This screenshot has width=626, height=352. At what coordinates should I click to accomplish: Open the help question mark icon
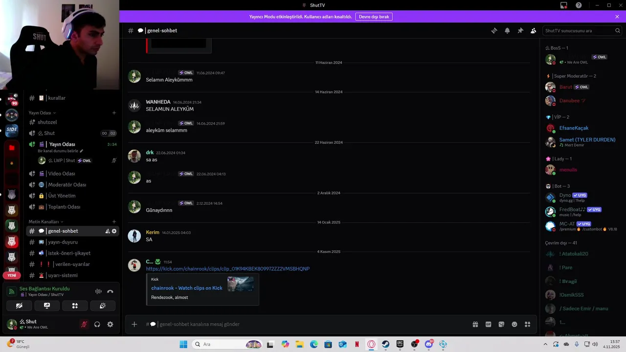click(579, 5)
